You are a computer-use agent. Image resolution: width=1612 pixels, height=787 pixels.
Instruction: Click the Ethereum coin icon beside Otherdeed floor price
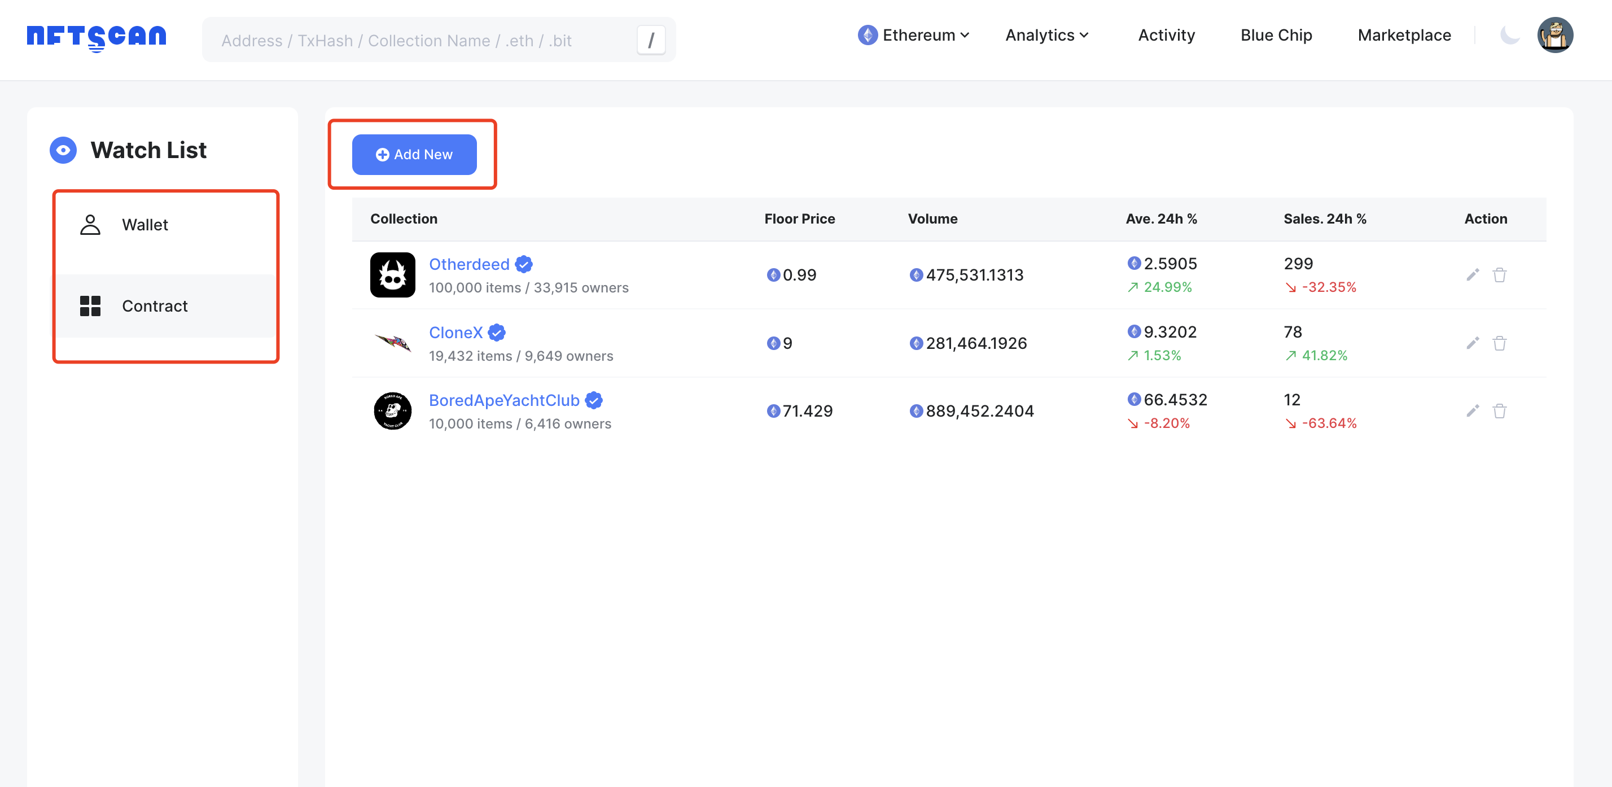[x=774, y=274]
